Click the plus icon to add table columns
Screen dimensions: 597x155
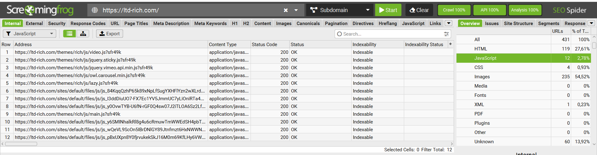450,44
